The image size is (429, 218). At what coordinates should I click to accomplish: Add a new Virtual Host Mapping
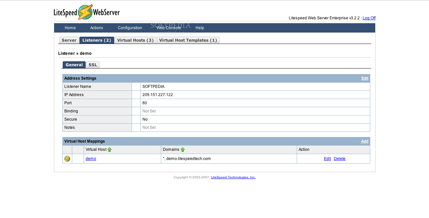click(x=365, y=141)
